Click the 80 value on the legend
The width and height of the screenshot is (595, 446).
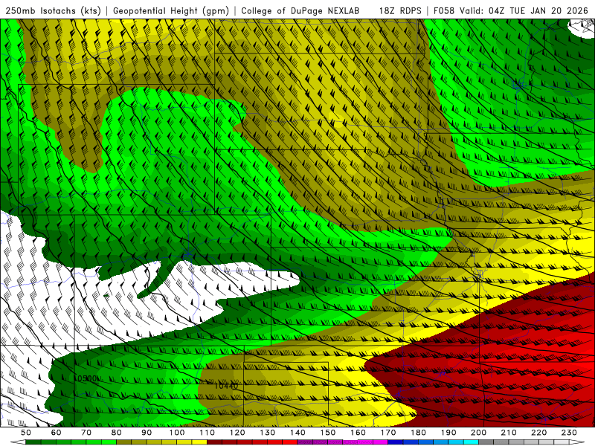[117, 433]
